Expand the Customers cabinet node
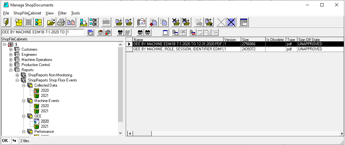The width and height of the screenshot is (345, 145). click(11, 49)
